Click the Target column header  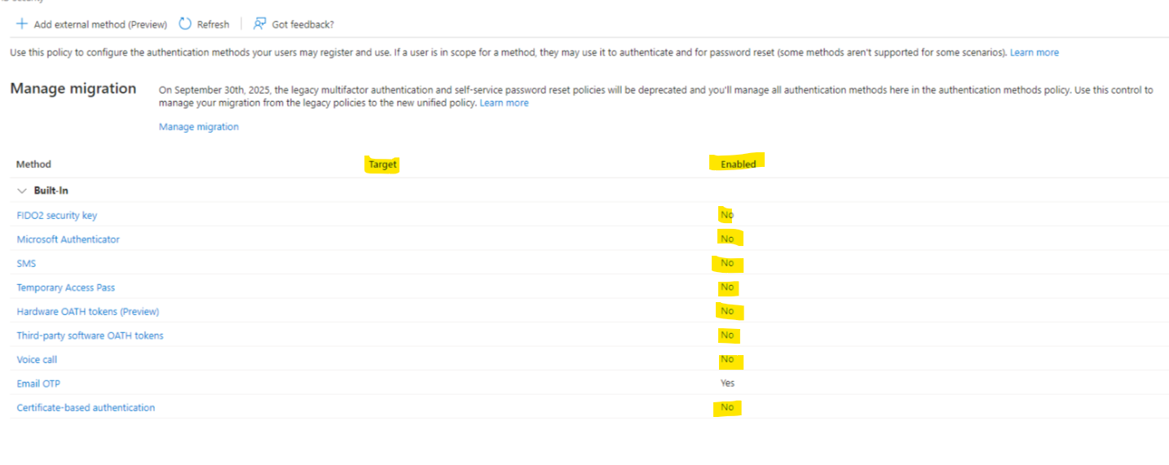tap(382, 165)
